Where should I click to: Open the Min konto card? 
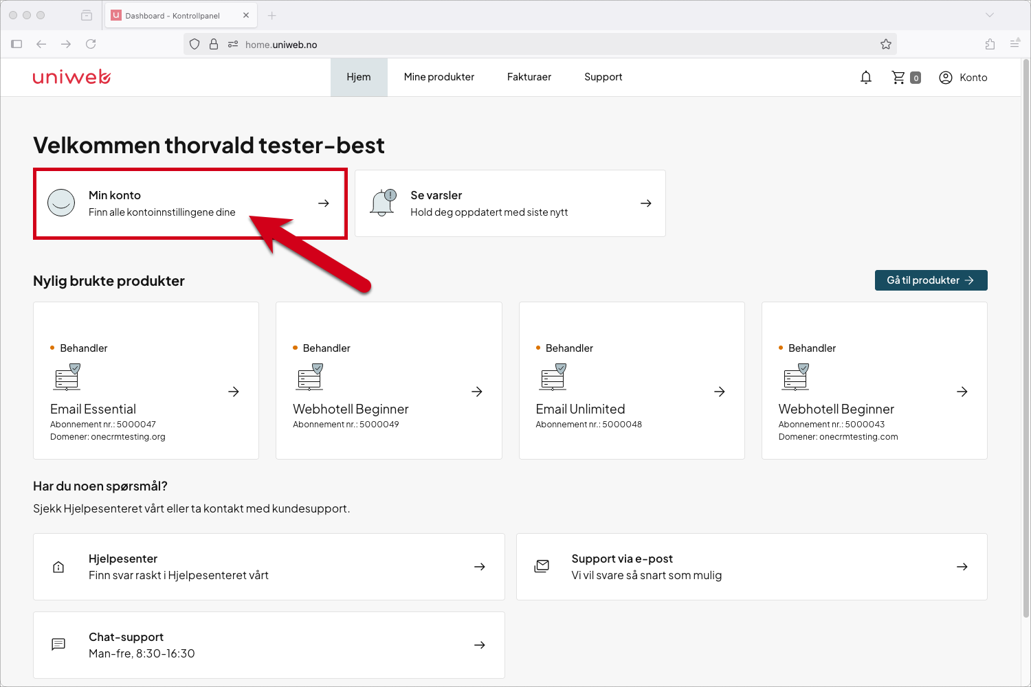(x=190, y=203)
